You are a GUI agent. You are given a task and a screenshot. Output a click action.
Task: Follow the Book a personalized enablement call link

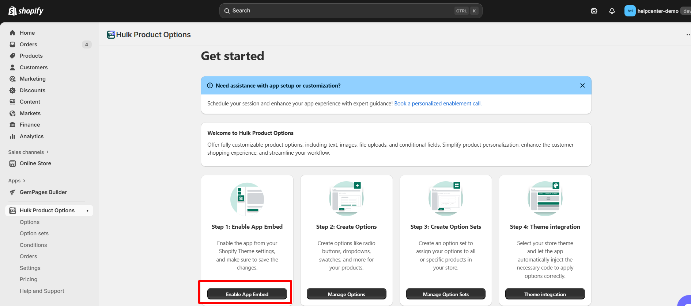(x=438, y=104)
